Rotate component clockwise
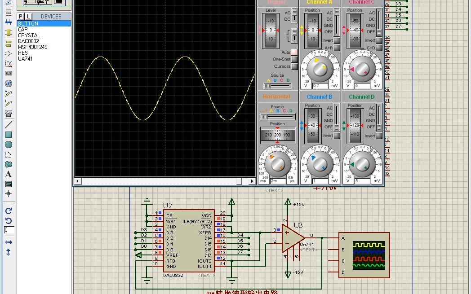The width and height of the screenshot is (471, 294). coord(9,211)
